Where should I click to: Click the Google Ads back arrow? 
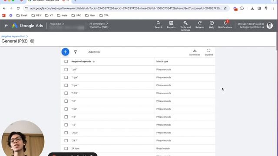pyautogui.click(x=6, y=26)
